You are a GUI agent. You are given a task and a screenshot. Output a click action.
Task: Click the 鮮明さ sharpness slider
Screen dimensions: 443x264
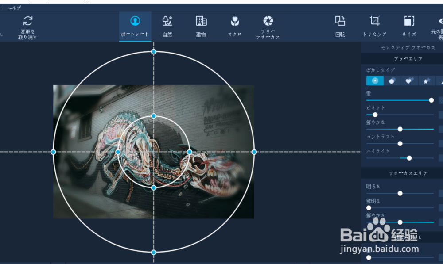[400, 208]
